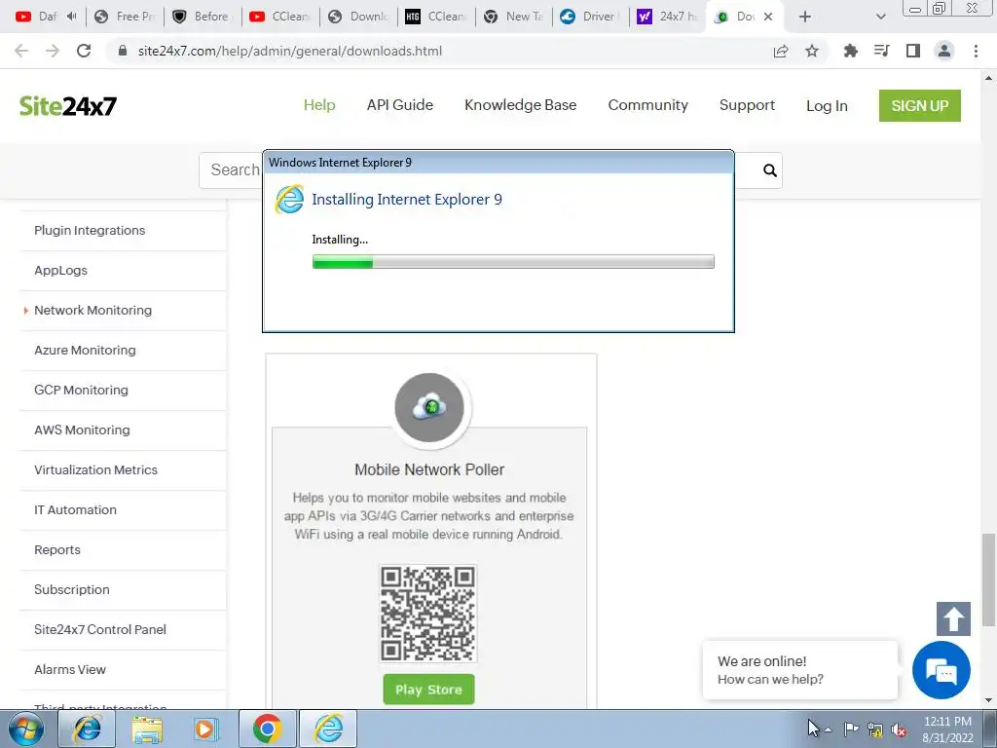Open IT Automation in sidebar
The width and height of the screenshot is (997, 748).
click(x=75, y=510)
